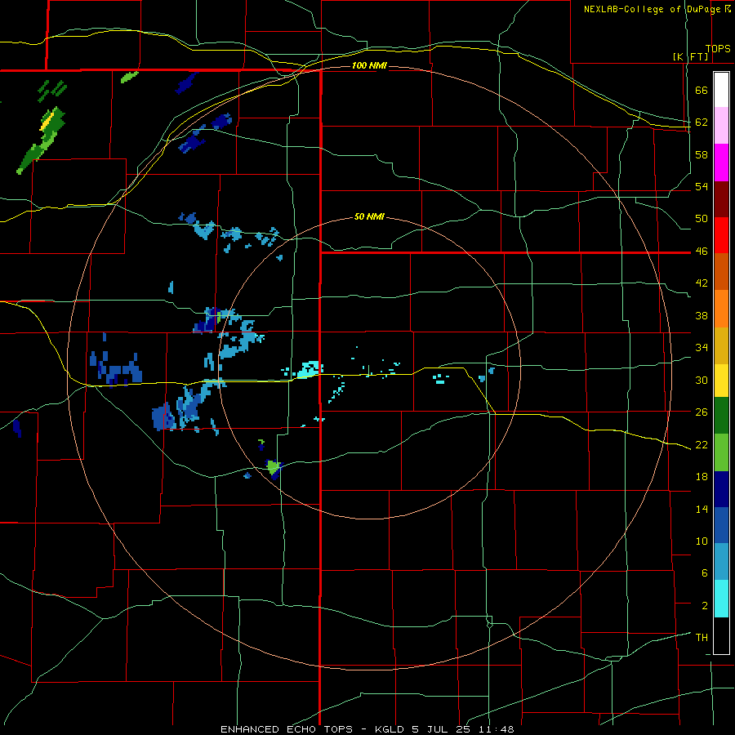The width and height of the screenshot is (735, 735).
Task: Click the 62 legend value
Action: (x=702, y=122)
